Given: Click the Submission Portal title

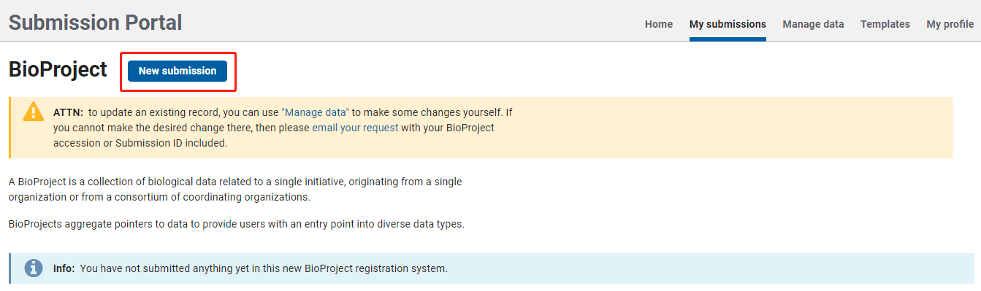Looking at the screenshot, I should click(96, 23).
